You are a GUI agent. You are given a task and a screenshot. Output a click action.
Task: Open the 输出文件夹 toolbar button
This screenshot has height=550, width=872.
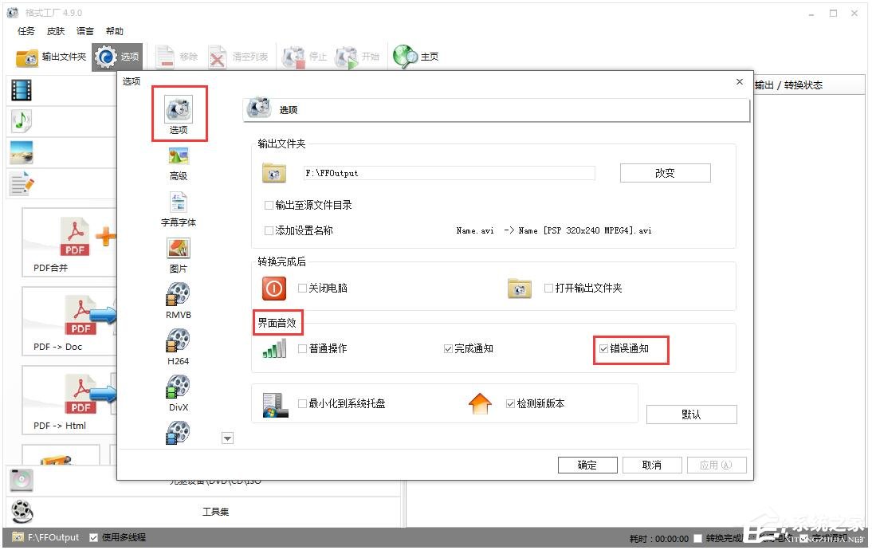pos(50,57)
